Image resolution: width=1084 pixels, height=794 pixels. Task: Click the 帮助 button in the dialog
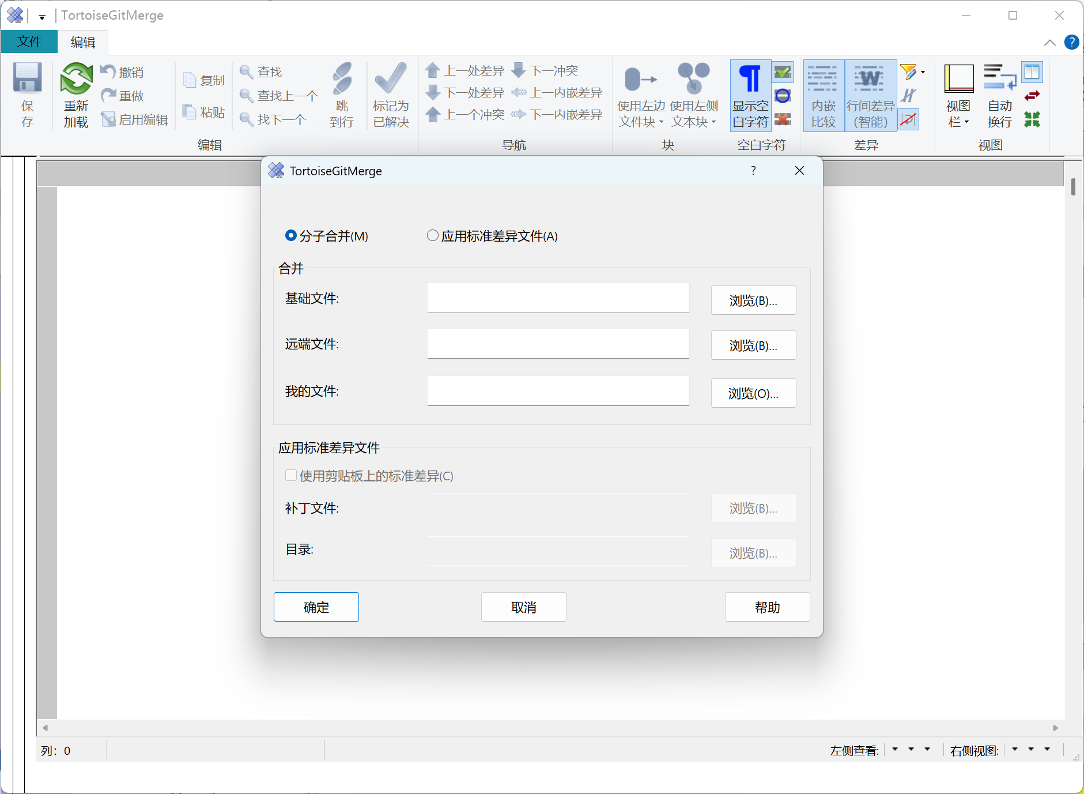768,607
